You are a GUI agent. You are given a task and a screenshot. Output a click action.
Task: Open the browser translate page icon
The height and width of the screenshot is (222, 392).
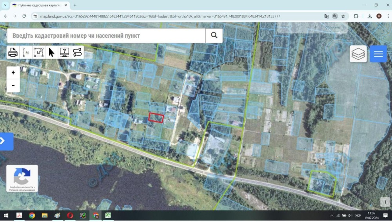click(x=327, y=16)
